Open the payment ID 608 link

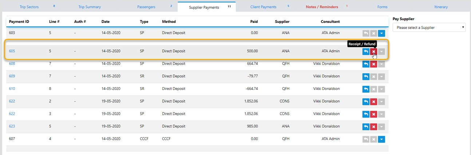[12, 64]
